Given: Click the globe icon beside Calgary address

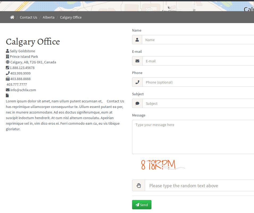Looking at the screenshot, I should coord(8,62).
